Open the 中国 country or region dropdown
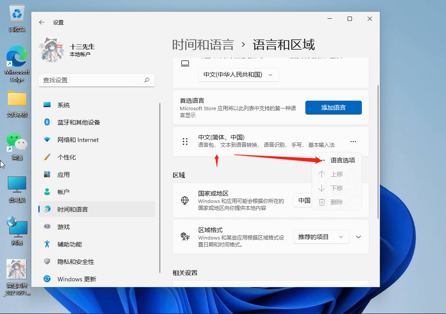The image size is (446, 314). click(x=305, y=200)
